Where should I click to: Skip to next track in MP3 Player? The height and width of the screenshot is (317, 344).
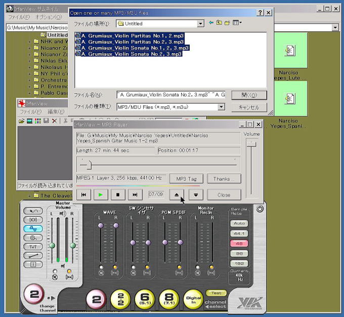(135, 194)
